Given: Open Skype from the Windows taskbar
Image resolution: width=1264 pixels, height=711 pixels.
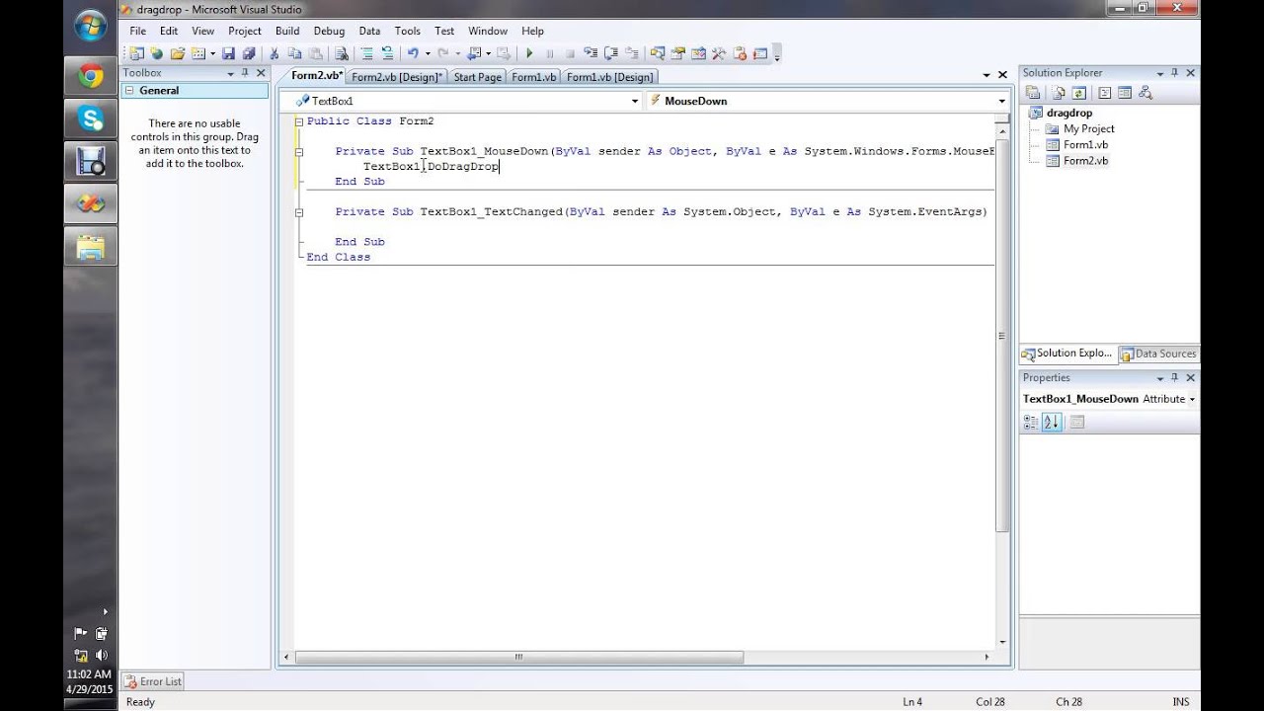Looking at the screenshot, I should pyautogui.click(x=90, y=119).
